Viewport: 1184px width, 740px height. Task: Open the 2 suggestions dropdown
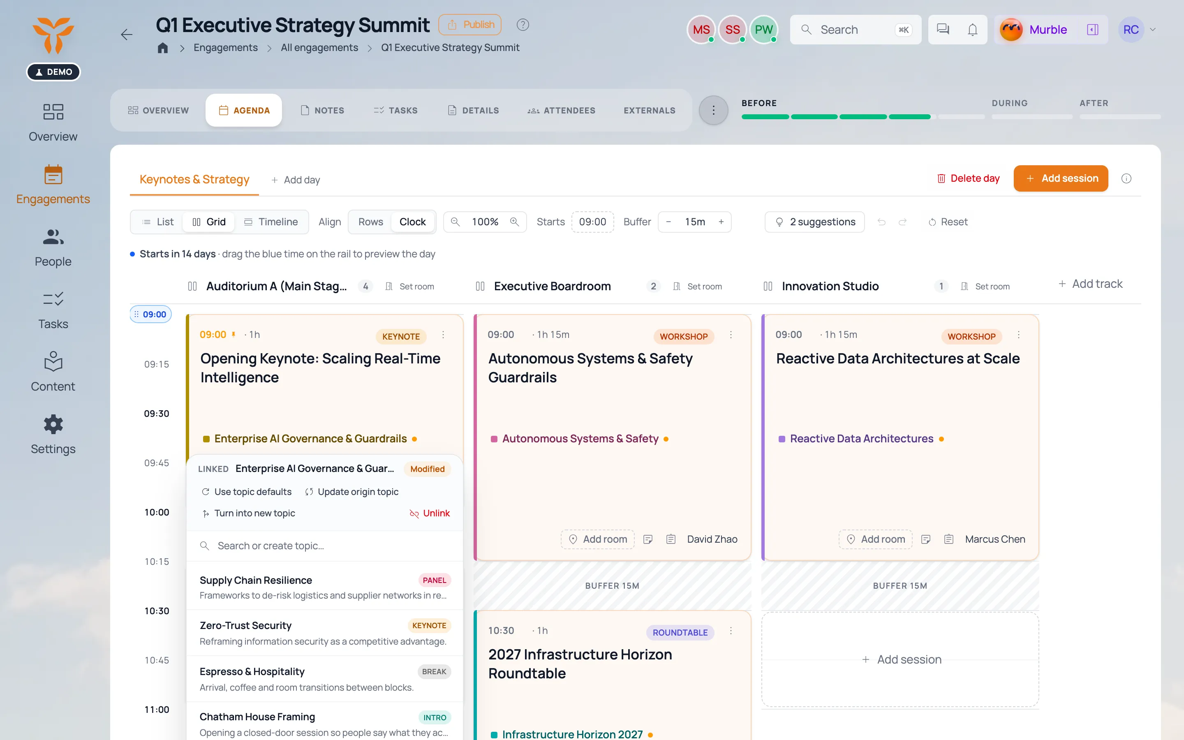point(814,222)
